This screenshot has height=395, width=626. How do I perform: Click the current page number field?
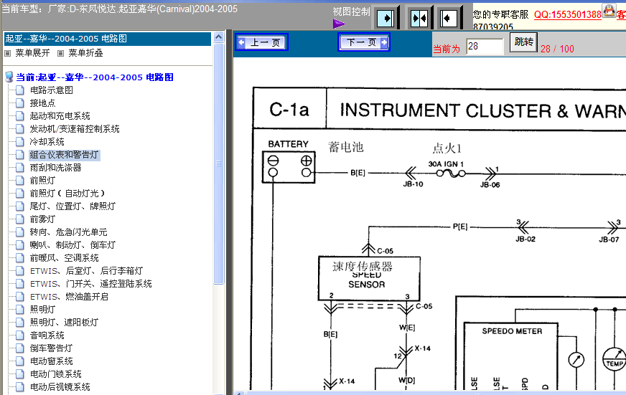[485, 47]
